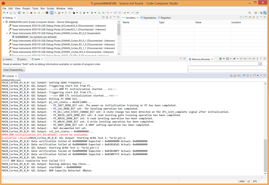Click the Console horizontal scrollbar
Screen dimensions: 269x185
[x=132, y=177]
